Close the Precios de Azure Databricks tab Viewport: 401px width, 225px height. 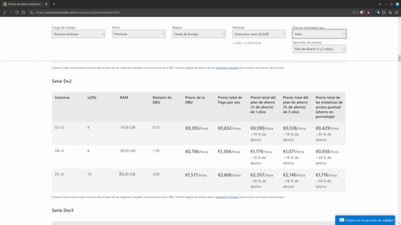pyautogui.click(x=46, y=4)
